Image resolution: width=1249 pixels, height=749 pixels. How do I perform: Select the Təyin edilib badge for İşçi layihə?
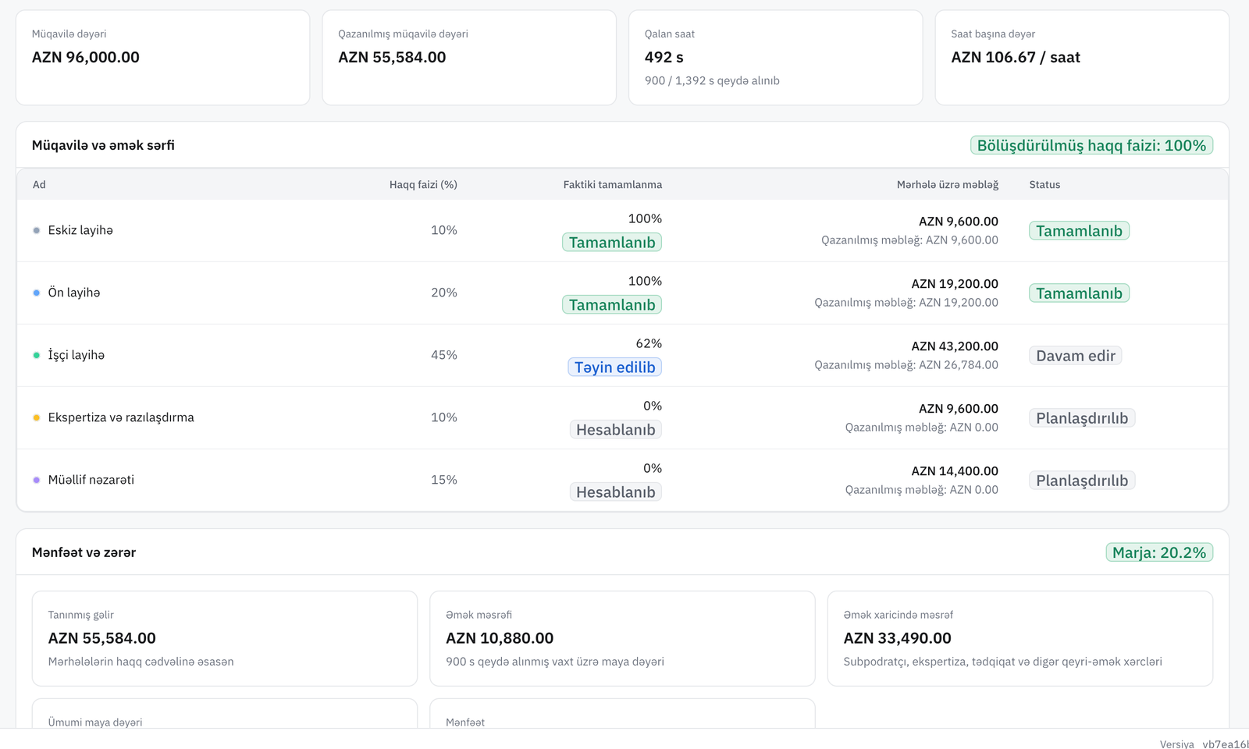tap(614, 367)
